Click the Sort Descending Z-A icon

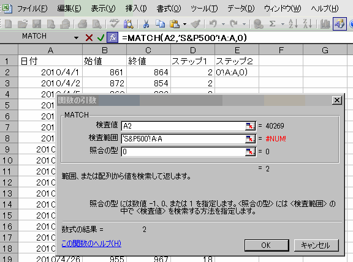click(308, 24)
